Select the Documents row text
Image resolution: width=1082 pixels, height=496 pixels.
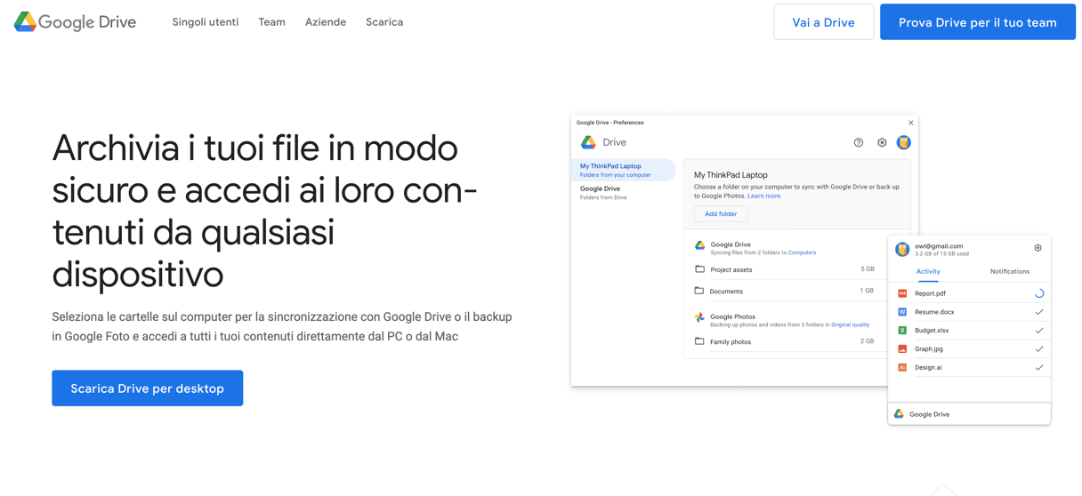click(x=726, y=292)
